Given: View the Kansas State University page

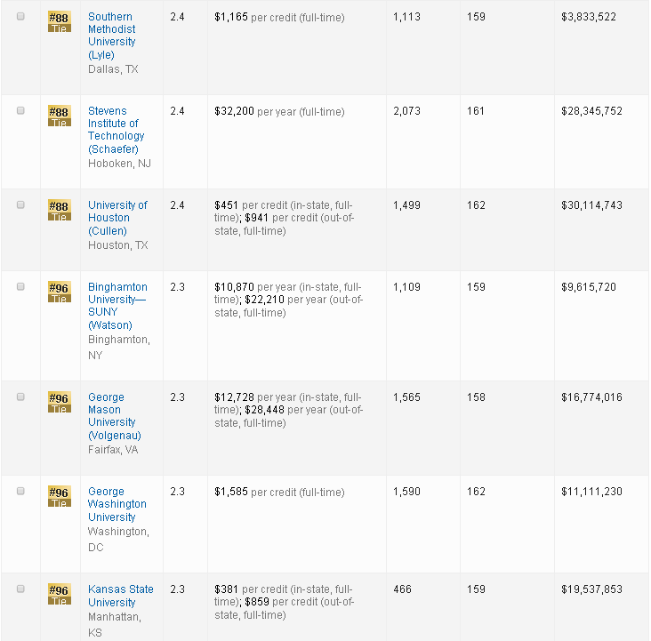Looking at the screenshot, I should 120,596.
